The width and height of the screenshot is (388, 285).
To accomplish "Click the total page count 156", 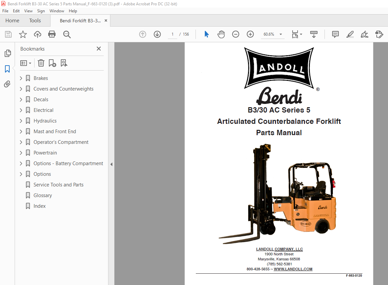I will pos(186,34).
